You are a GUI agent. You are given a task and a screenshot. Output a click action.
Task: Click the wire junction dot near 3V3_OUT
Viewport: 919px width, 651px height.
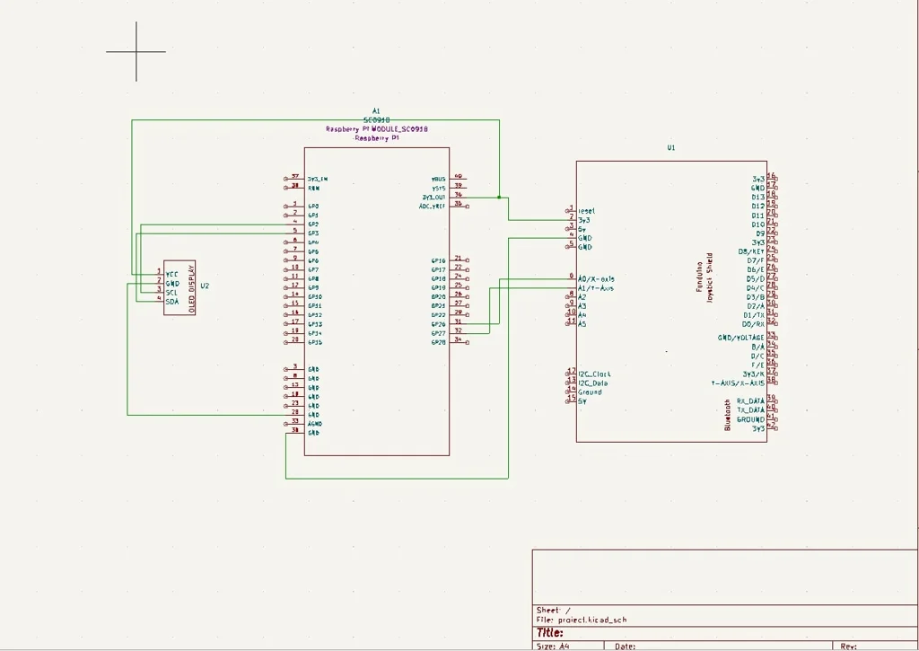(x=499, y=198)
